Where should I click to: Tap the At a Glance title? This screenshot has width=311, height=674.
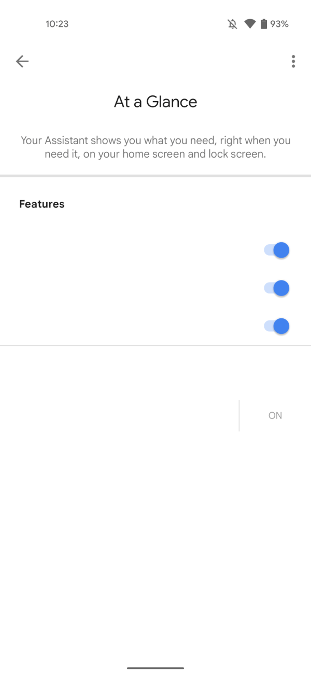(155, 102)
